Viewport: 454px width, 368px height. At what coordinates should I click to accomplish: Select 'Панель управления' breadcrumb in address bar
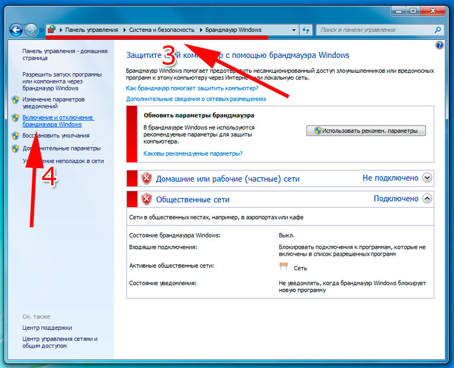[x=91, y=30]
